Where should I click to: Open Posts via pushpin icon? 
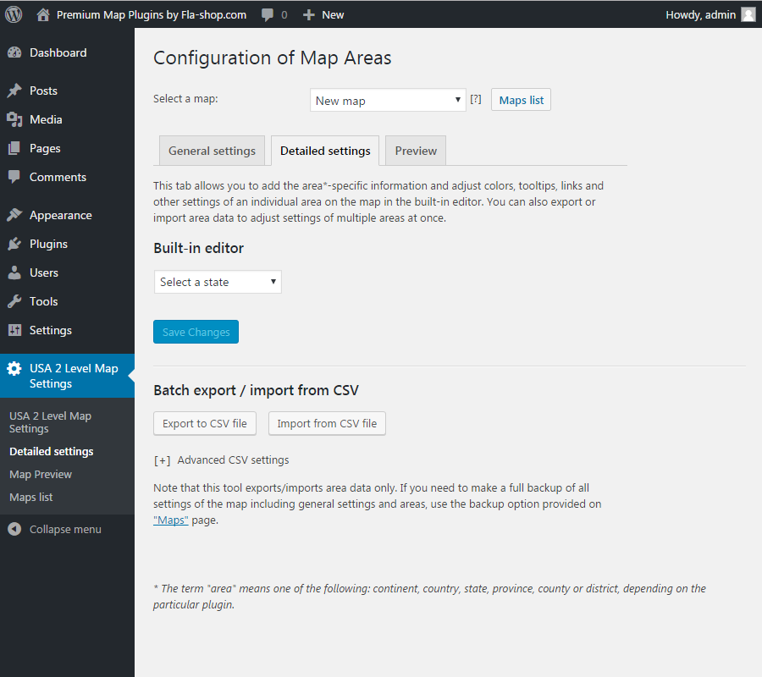tap(14, 91)
